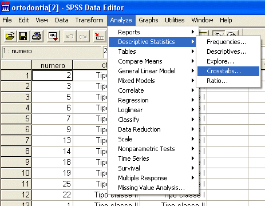Expand the Multiple Response submenu
This screenshot has height=206, width=265.
point(153,178)
